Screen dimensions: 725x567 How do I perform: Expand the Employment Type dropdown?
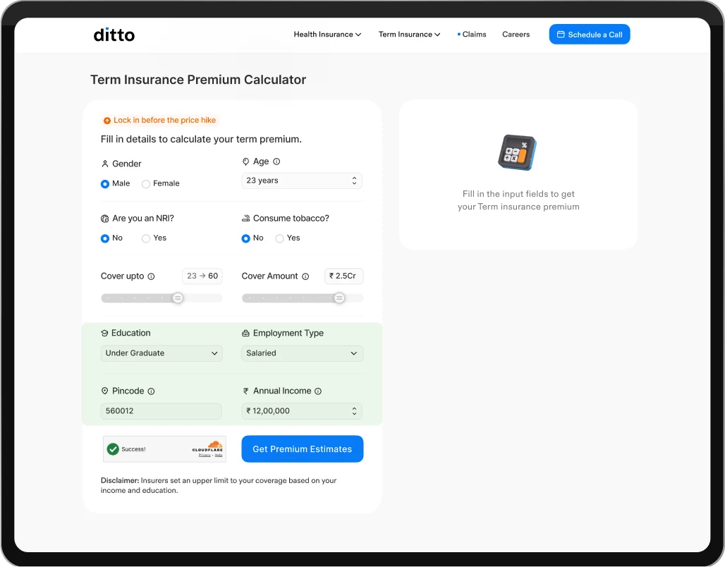tap(303, 353)
